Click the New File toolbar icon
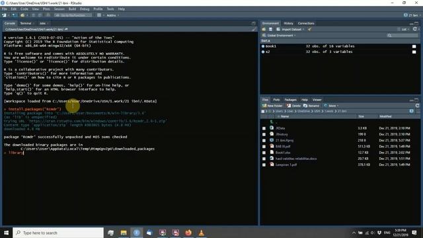Screen dimensions: 423x238 pyautogui.click(x=4, y=15)
